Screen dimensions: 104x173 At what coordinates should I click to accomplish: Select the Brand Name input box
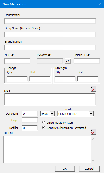pyautogui.click(x=50, y=48)
